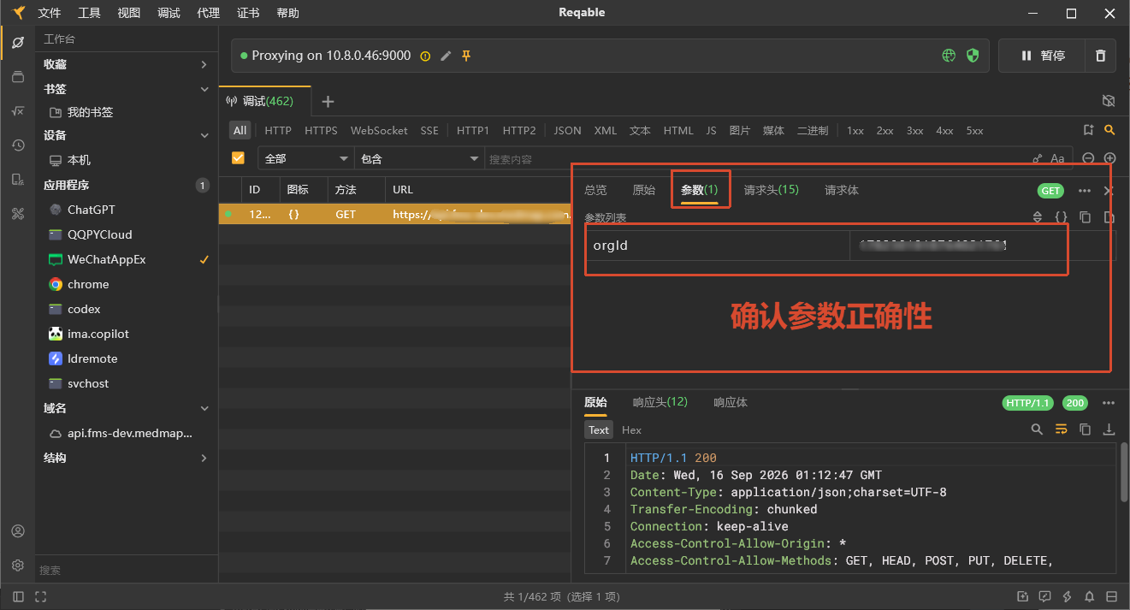Open response panel more options (three dots)

(x=1109, y=403)
